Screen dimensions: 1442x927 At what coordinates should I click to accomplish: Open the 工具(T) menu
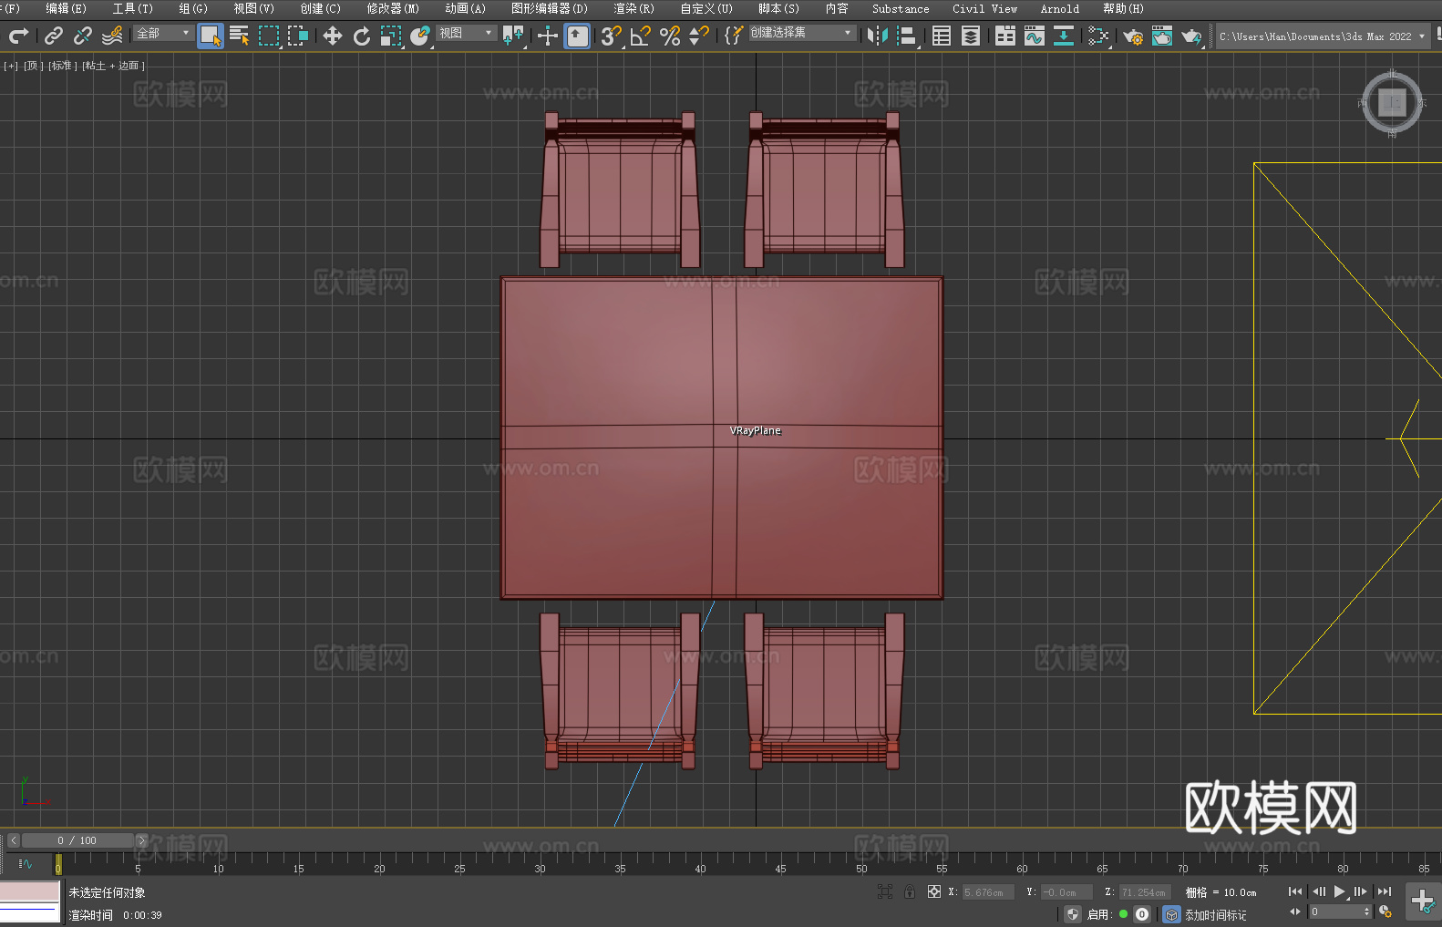132,8
